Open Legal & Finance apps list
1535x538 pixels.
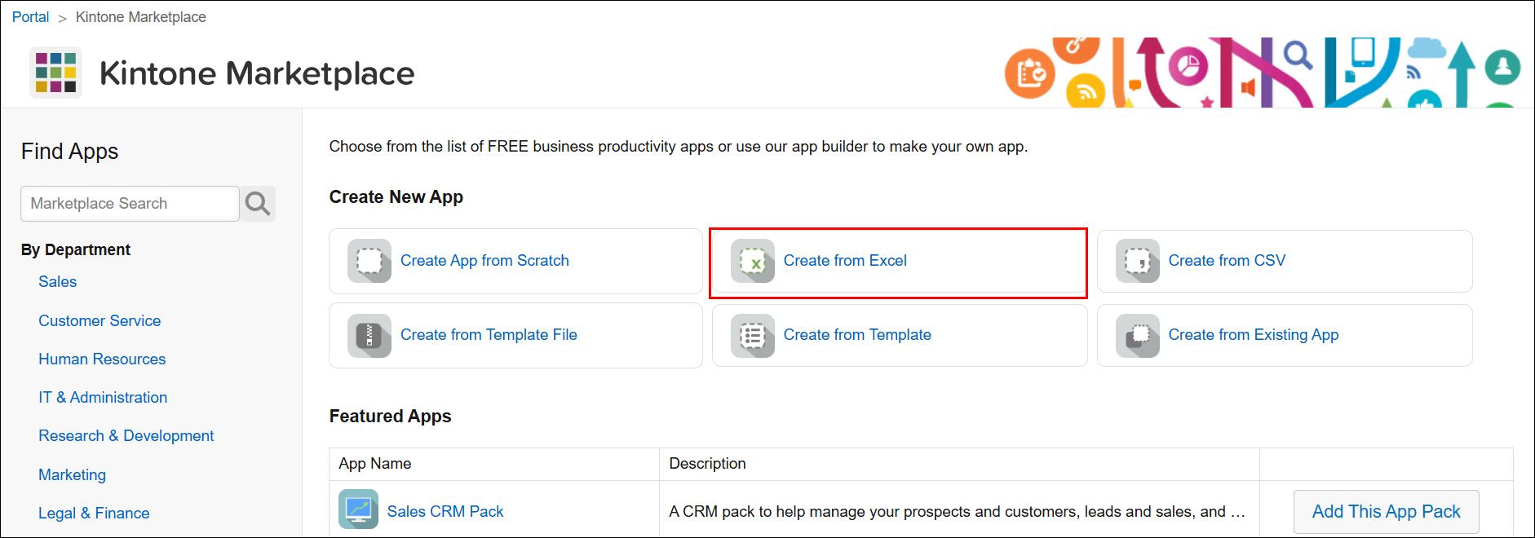[94, 514]
